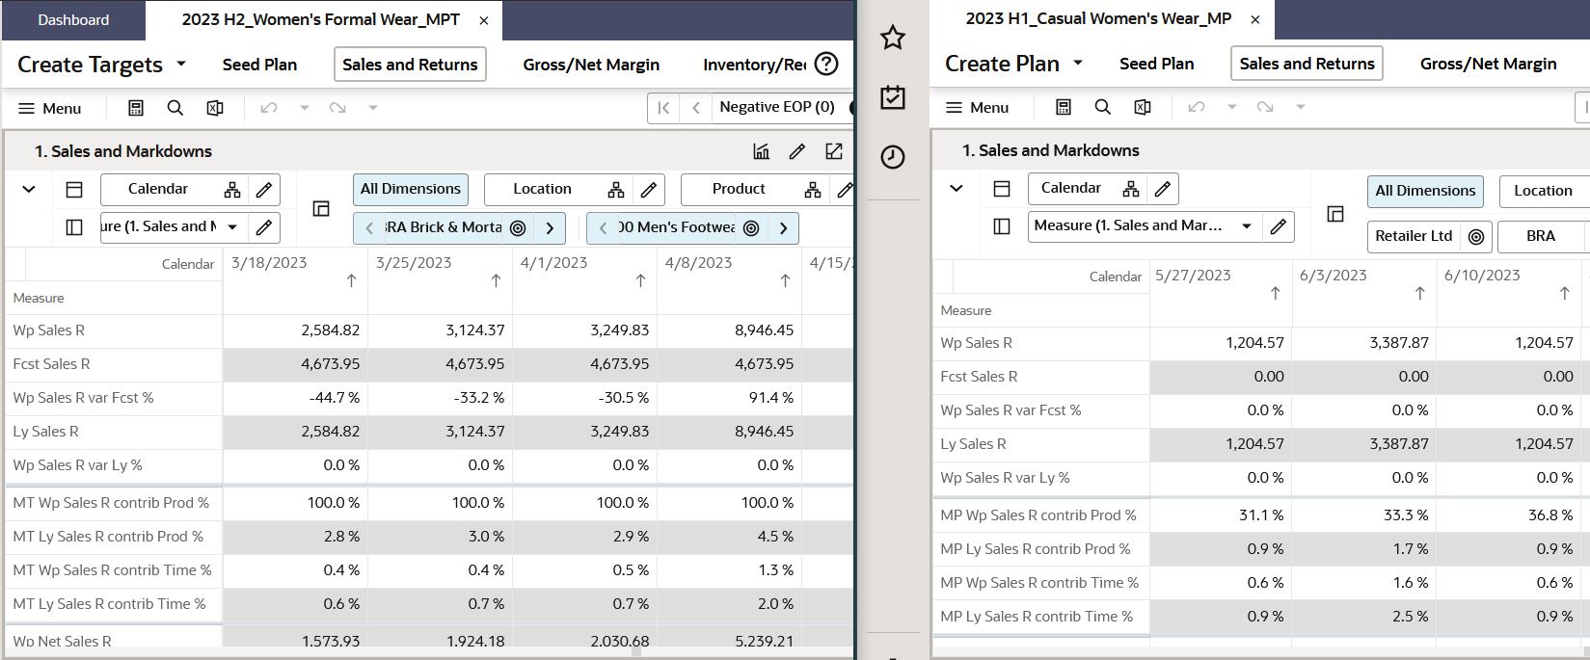Click the search magnifier in the left window toolbar
The width and height of the screenshot is (1590, 660).
(175, 108)
